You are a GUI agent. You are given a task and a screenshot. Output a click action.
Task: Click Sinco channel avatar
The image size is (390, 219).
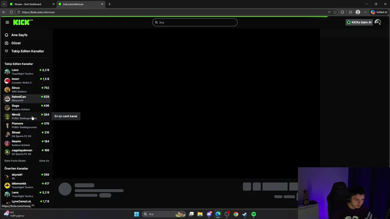[x=7, y=90]
